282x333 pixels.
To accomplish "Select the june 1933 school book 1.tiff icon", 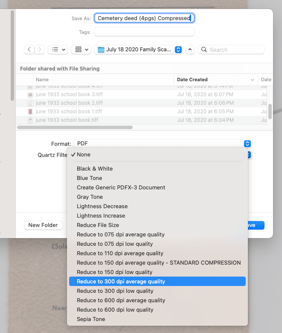I will [30, 112].
